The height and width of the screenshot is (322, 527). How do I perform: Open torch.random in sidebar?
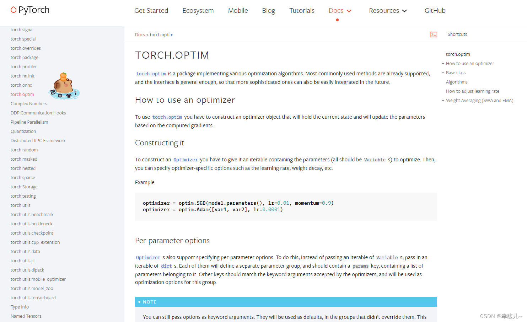point(24,150)
